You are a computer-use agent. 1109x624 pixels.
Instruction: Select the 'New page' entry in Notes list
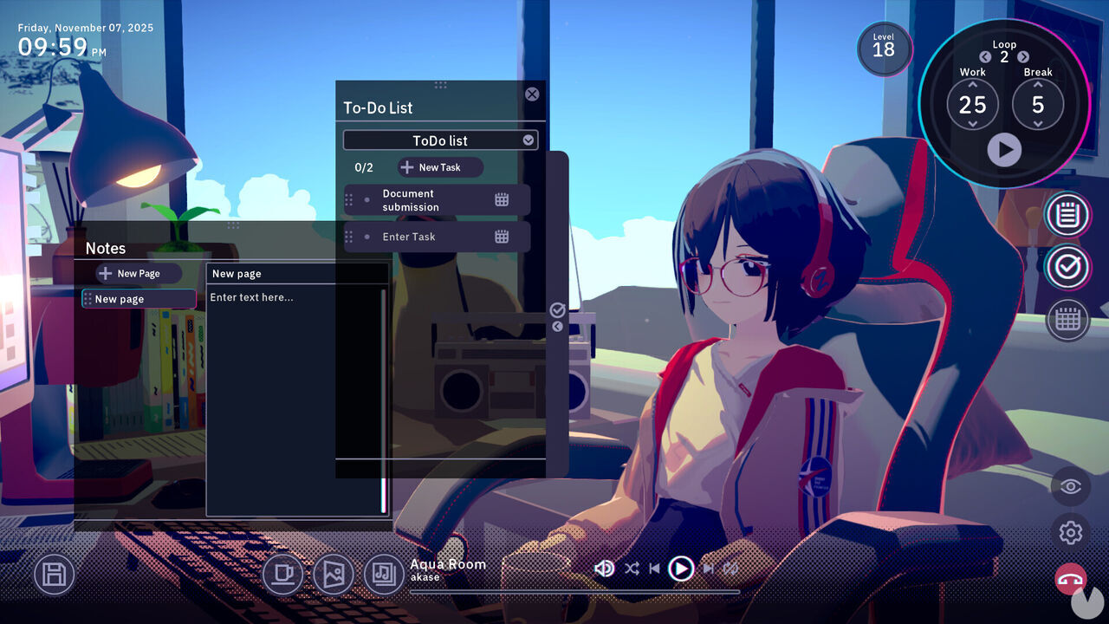[x=139, y=299]
